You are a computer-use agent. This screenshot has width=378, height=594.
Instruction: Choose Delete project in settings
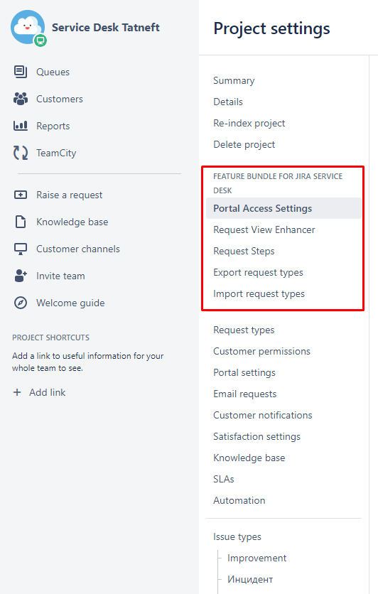[244, 144]
